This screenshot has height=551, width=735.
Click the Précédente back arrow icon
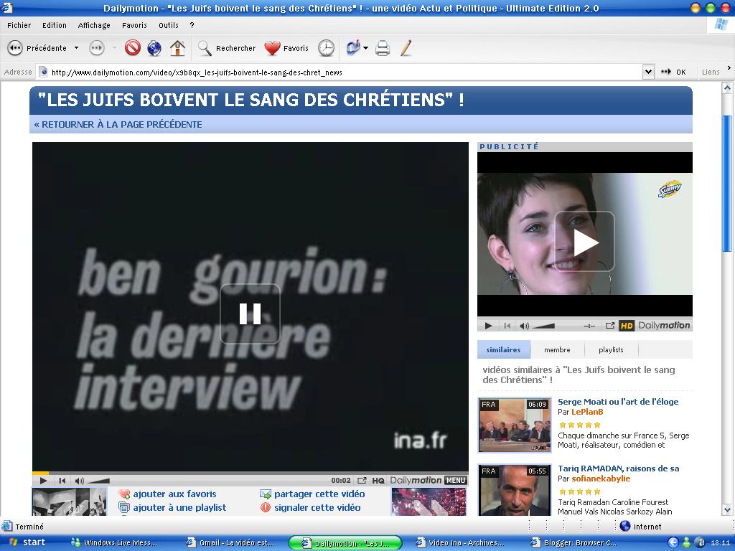click(15, 48)
